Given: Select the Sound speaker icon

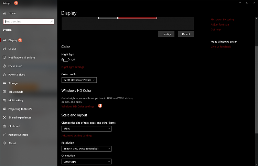Looking at the screenshot, I should 4,49.
